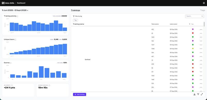Click the 'Sanitized' text in table
This screenshot has width=207, height=100.
[x=87, y=59]
